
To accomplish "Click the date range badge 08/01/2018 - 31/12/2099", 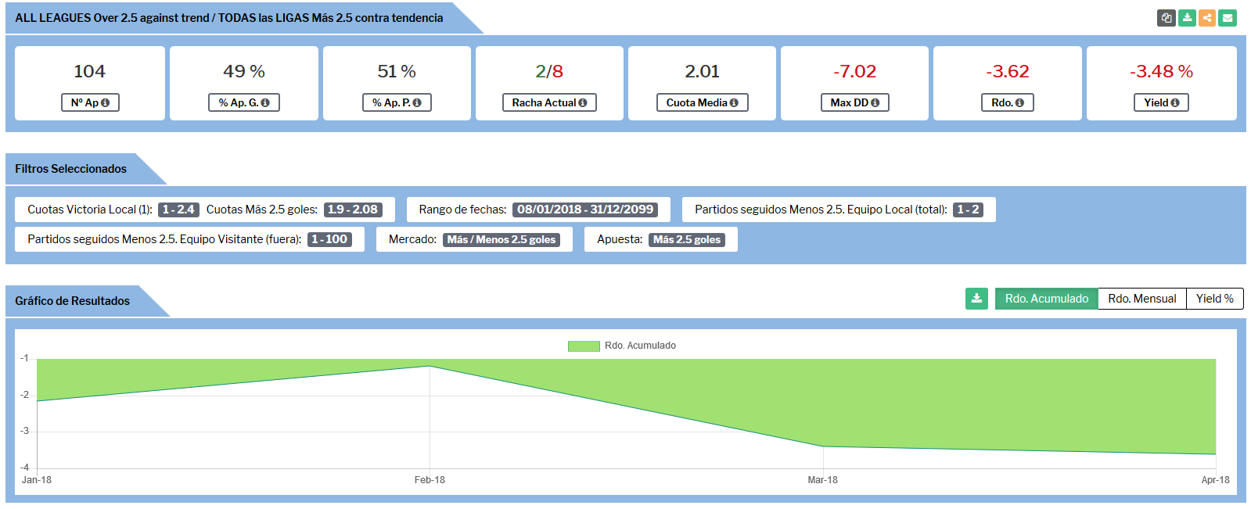I will (x=585, y=210).
